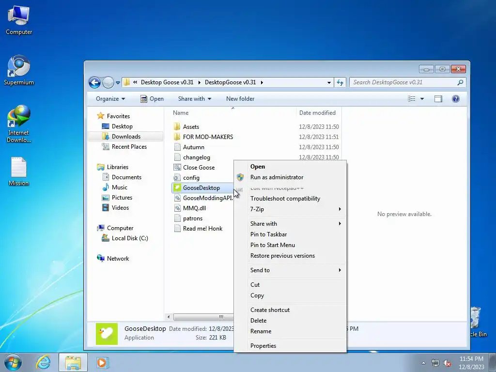
Task: Click the search magnifier icon
Action: coord(460,82)
